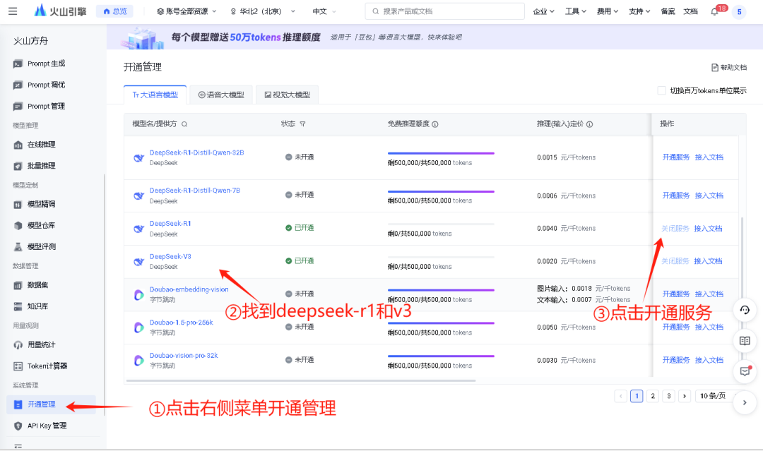Open 文档 in top navigation

coord(690,11)
